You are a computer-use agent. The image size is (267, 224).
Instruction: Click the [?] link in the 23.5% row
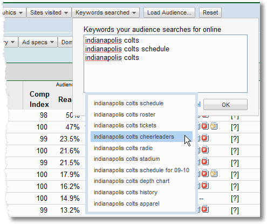click(235, 139)
